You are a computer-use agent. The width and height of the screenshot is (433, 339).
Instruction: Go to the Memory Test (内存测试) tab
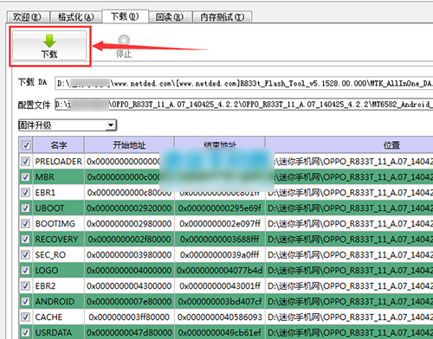pos(222,17)
